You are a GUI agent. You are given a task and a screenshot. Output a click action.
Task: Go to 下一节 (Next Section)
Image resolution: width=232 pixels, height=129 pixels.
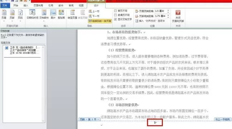[x=94, y=16]
